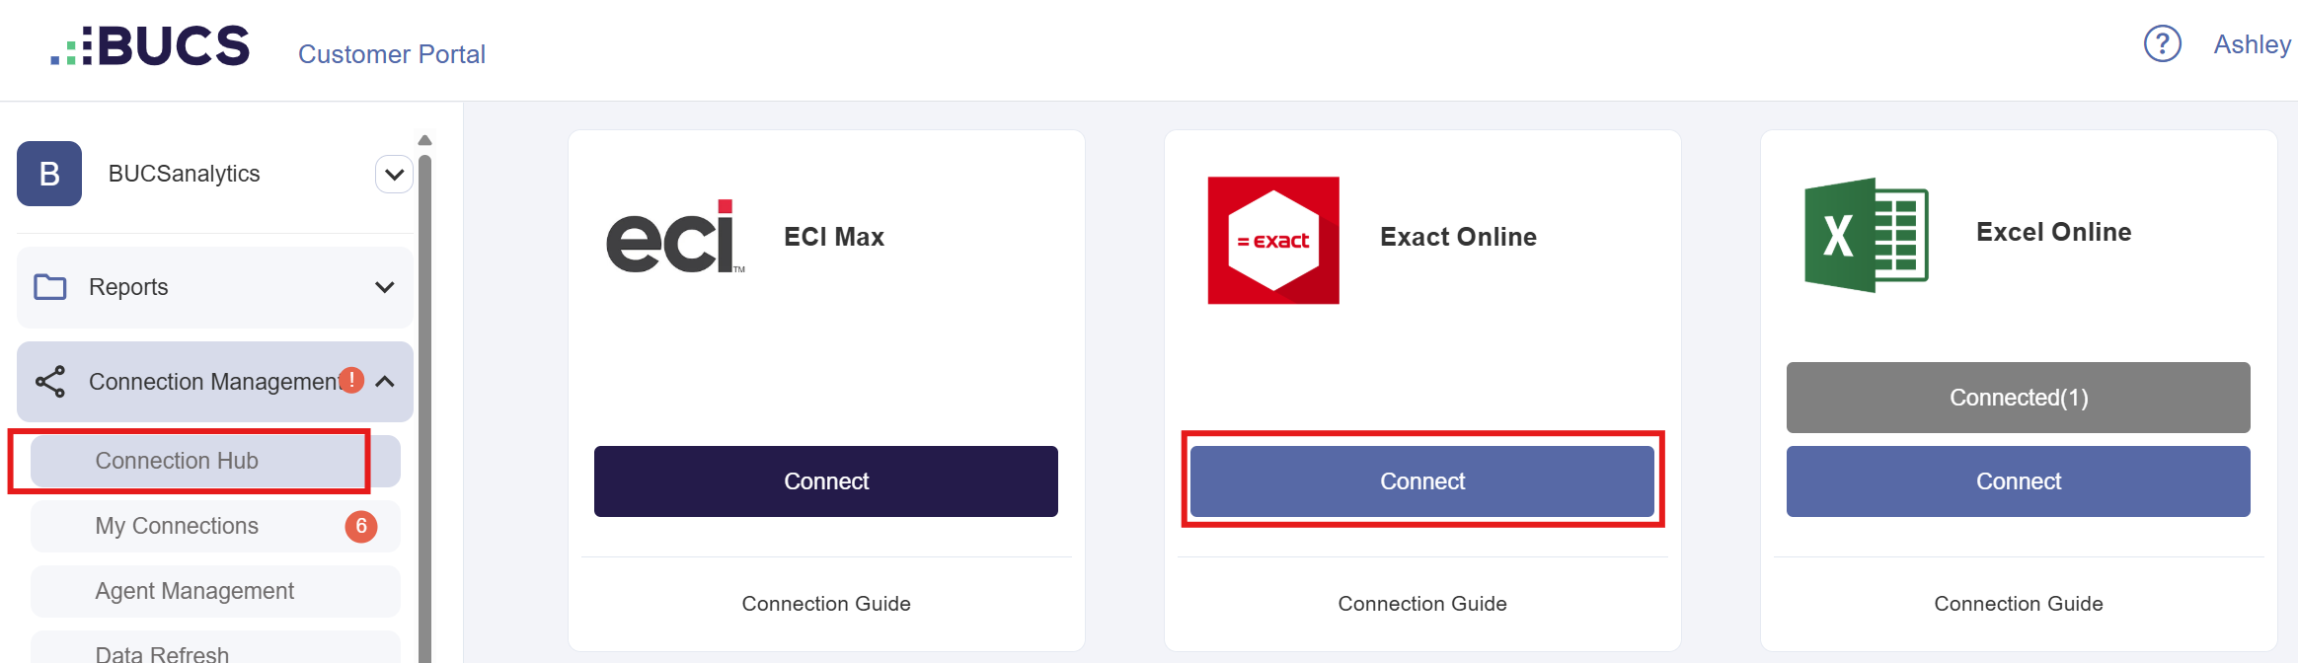
Task: Click the Connection Management alert badge
Action: [351, 380]
